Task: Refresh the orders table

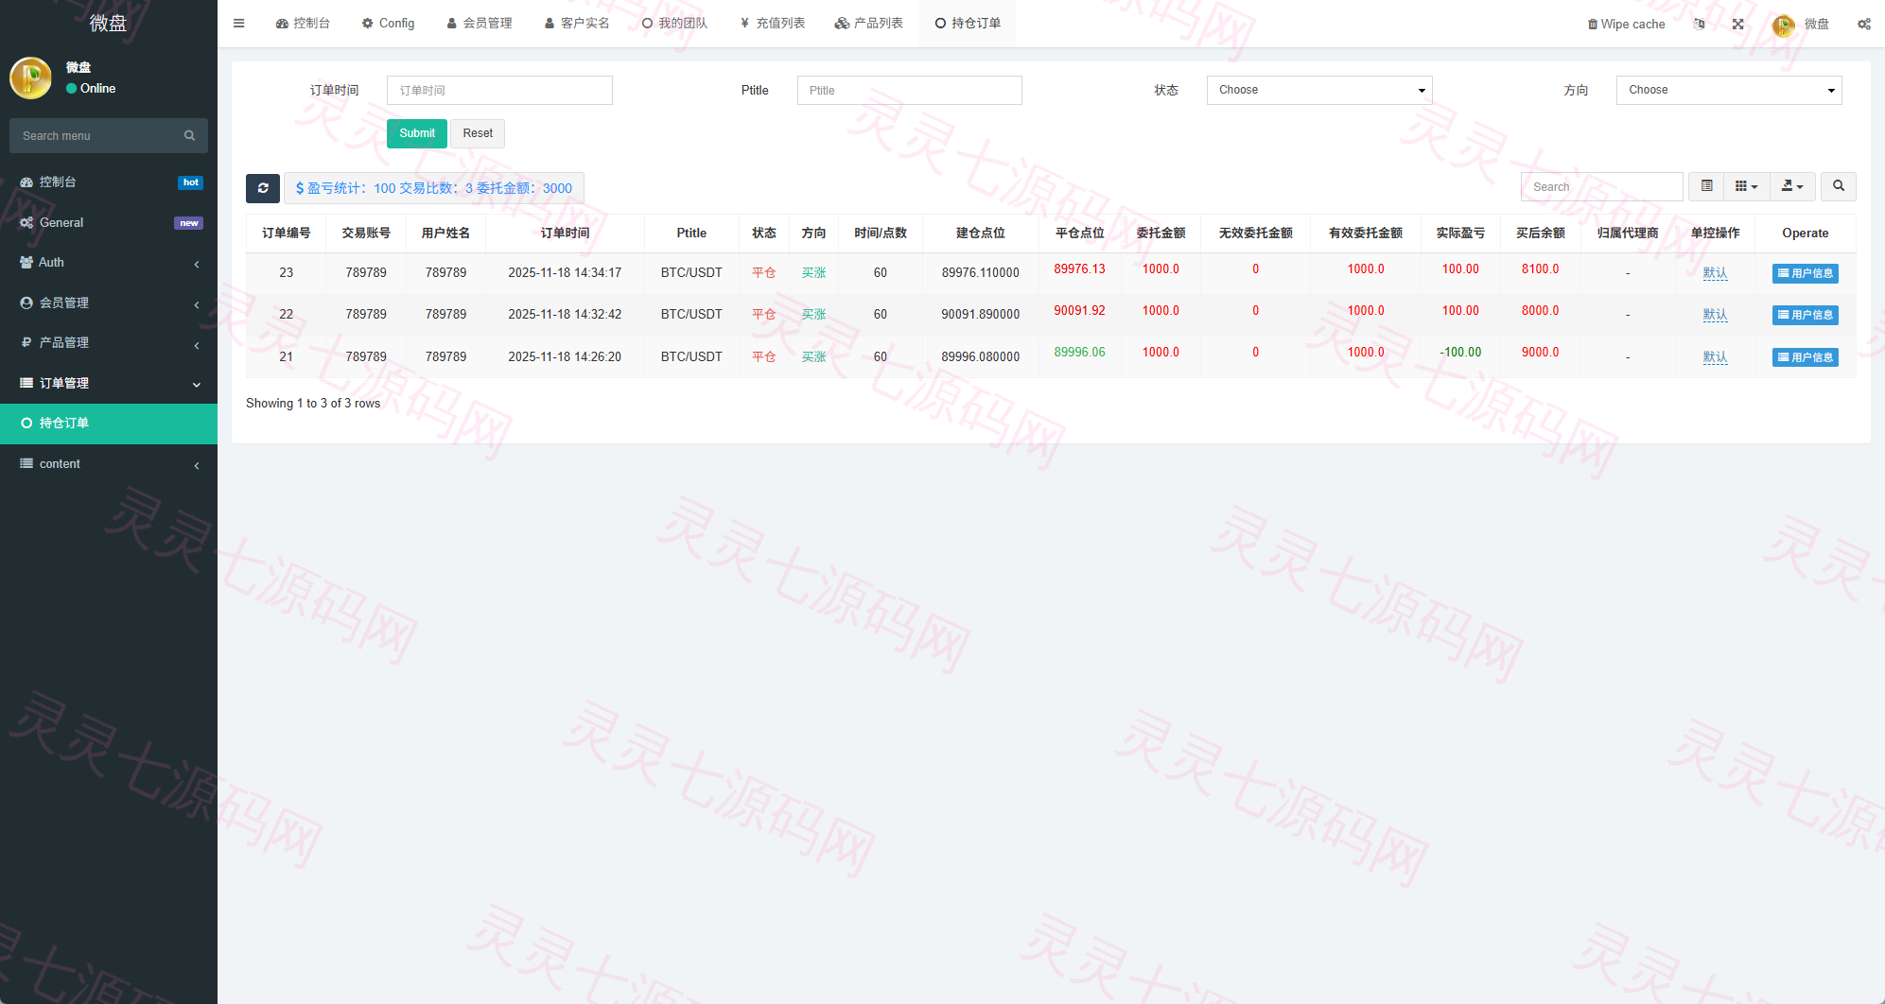Action: pos(263,188)
